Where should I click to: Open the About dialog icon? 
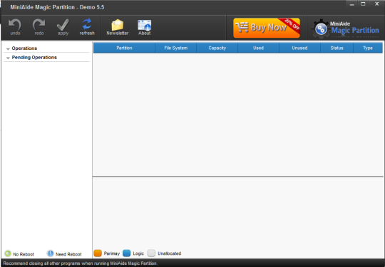[144, 25]
